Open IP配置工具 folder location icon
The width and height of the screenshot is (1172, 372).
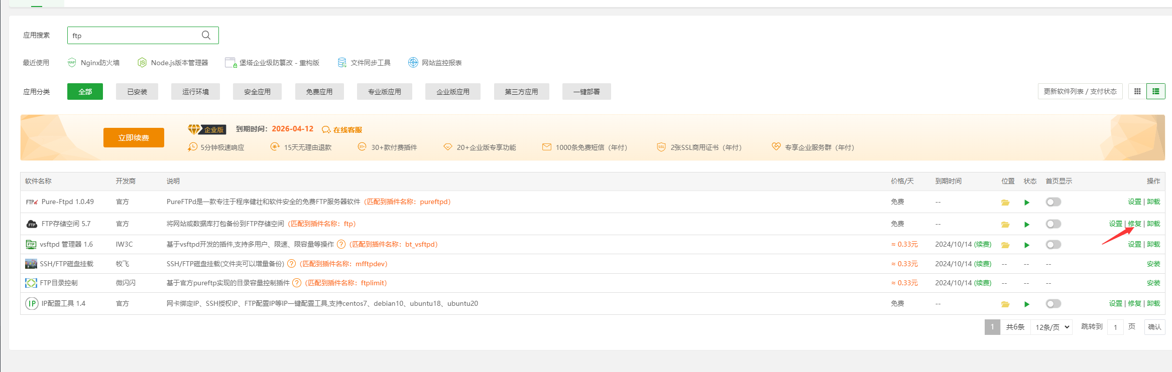point(1005,304)
